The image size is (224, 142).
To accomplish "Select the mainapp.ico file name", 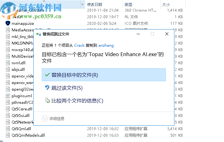I will (x=23, y=24).
